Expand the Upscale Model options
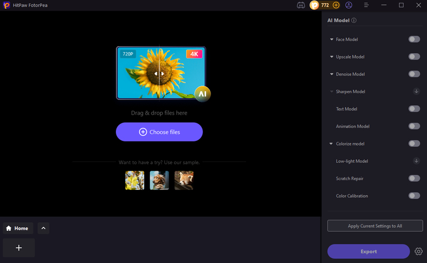 coord(332,57)
